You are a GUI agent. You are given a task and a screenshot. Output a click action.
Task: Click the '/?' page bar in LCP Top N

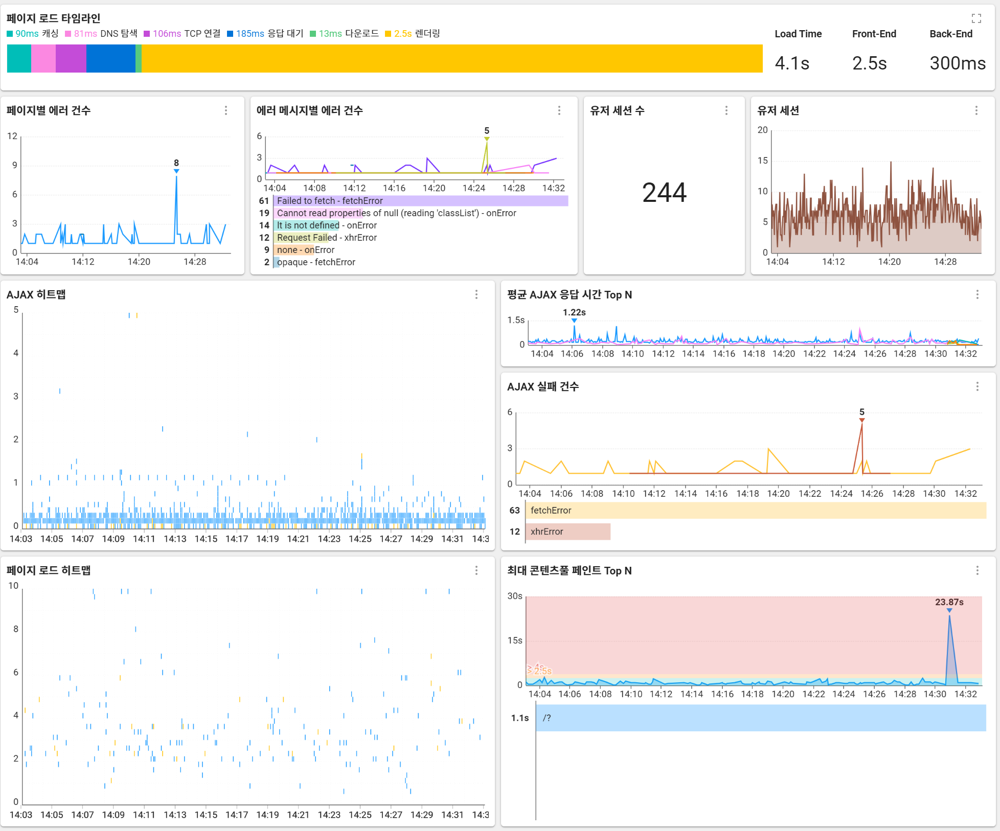pyautogui.click(x=761, y=718)
